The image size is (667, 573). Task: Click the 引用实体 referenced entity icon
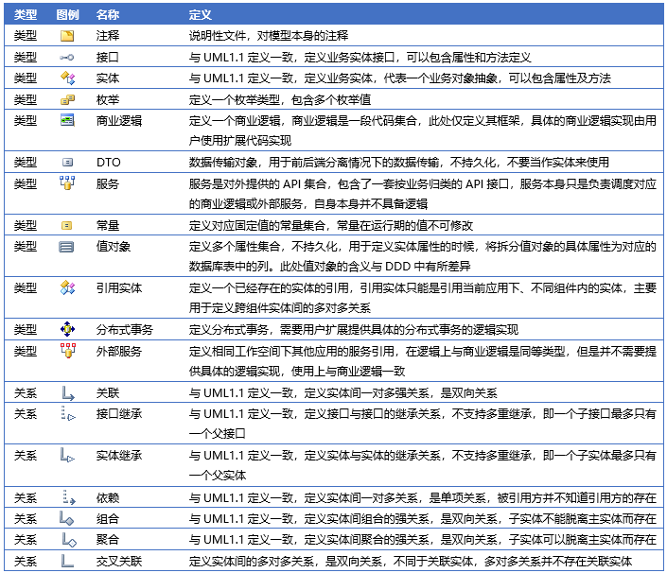(x=67, y=287)
